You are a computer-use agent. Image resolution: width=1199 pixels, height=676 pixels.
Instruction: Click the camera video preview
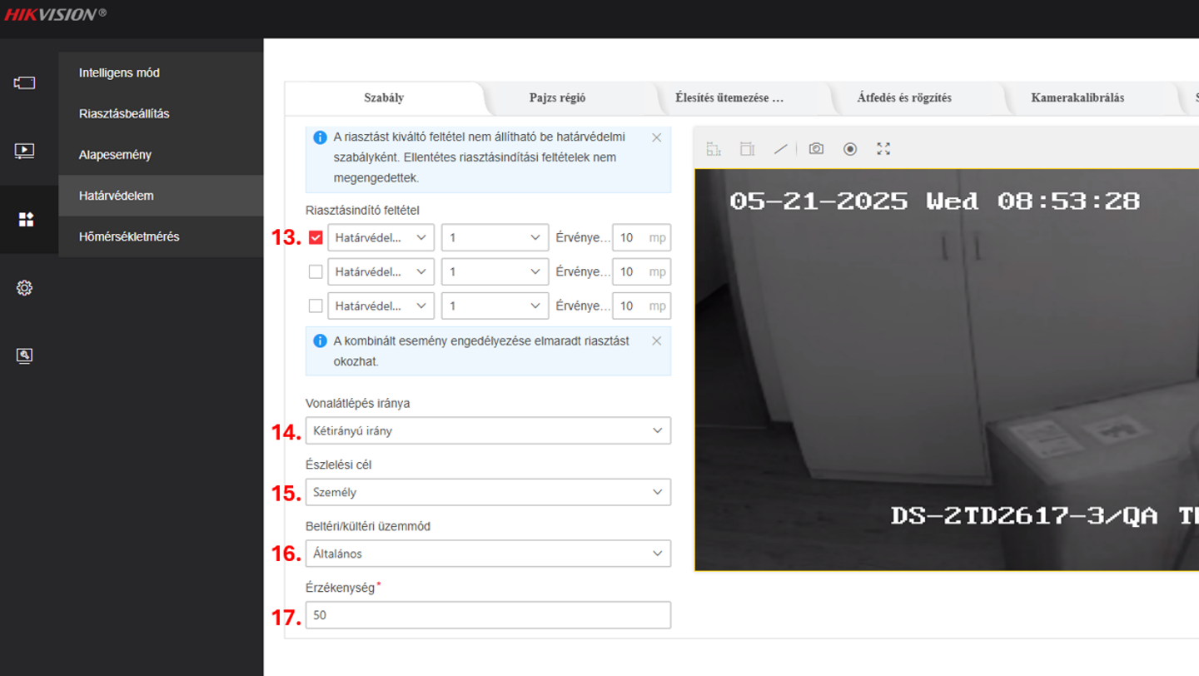947,370
